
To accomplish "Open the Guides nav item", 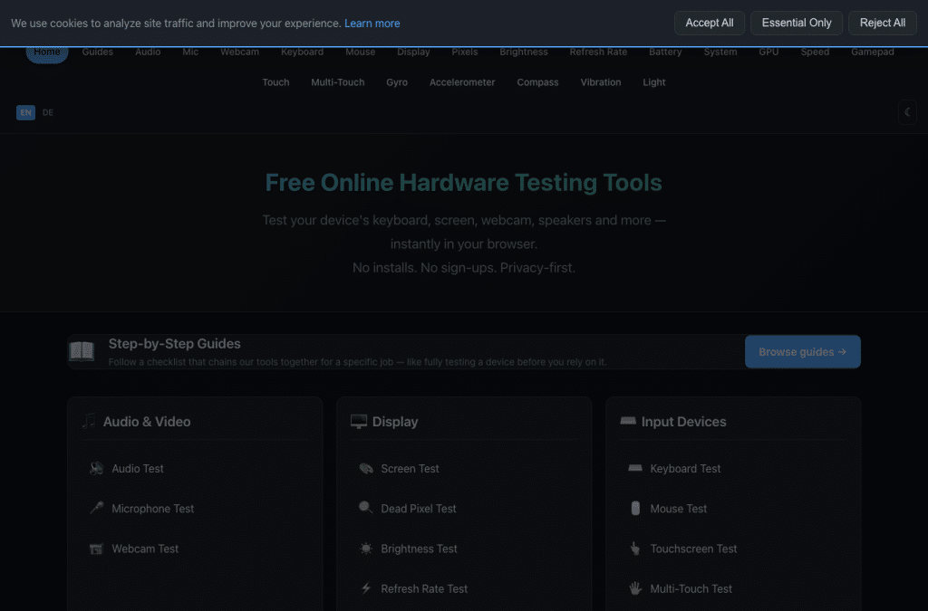I will [98, 52].
